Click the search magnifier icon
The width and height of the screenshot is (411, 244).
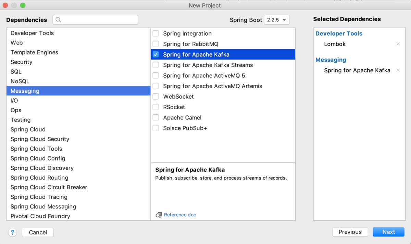point(58,20)
